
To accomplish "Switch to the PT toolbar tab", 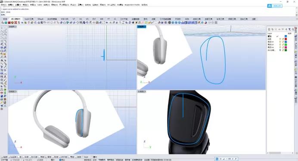I will pos(109,19).
